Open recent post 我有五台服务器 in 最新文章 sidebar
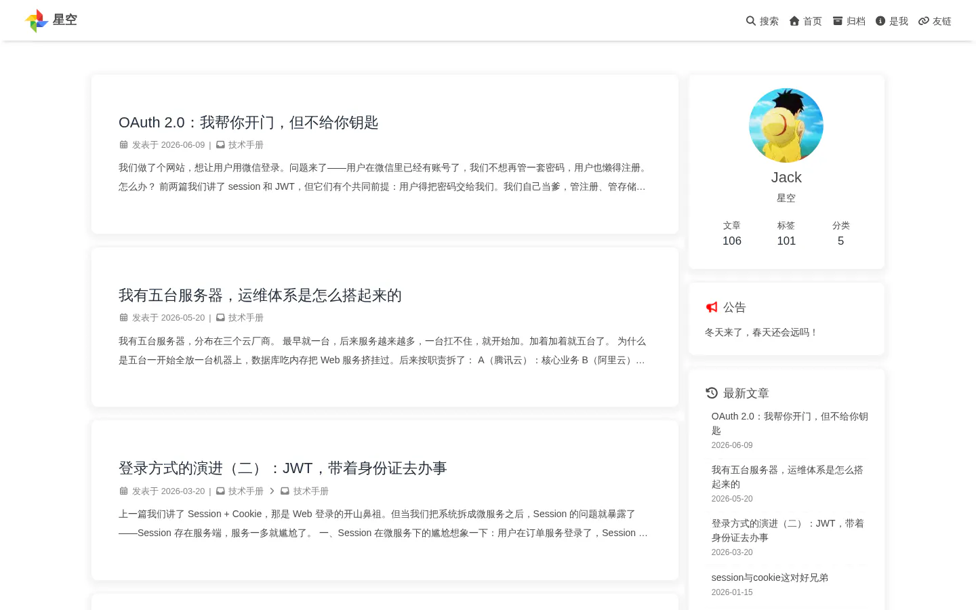The height and width of the screenshot is (610, 976). coord(788,477)
